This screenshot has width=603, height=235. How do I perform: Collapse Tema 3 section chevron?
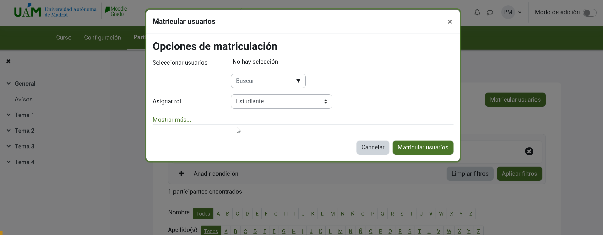coord(8,146)
